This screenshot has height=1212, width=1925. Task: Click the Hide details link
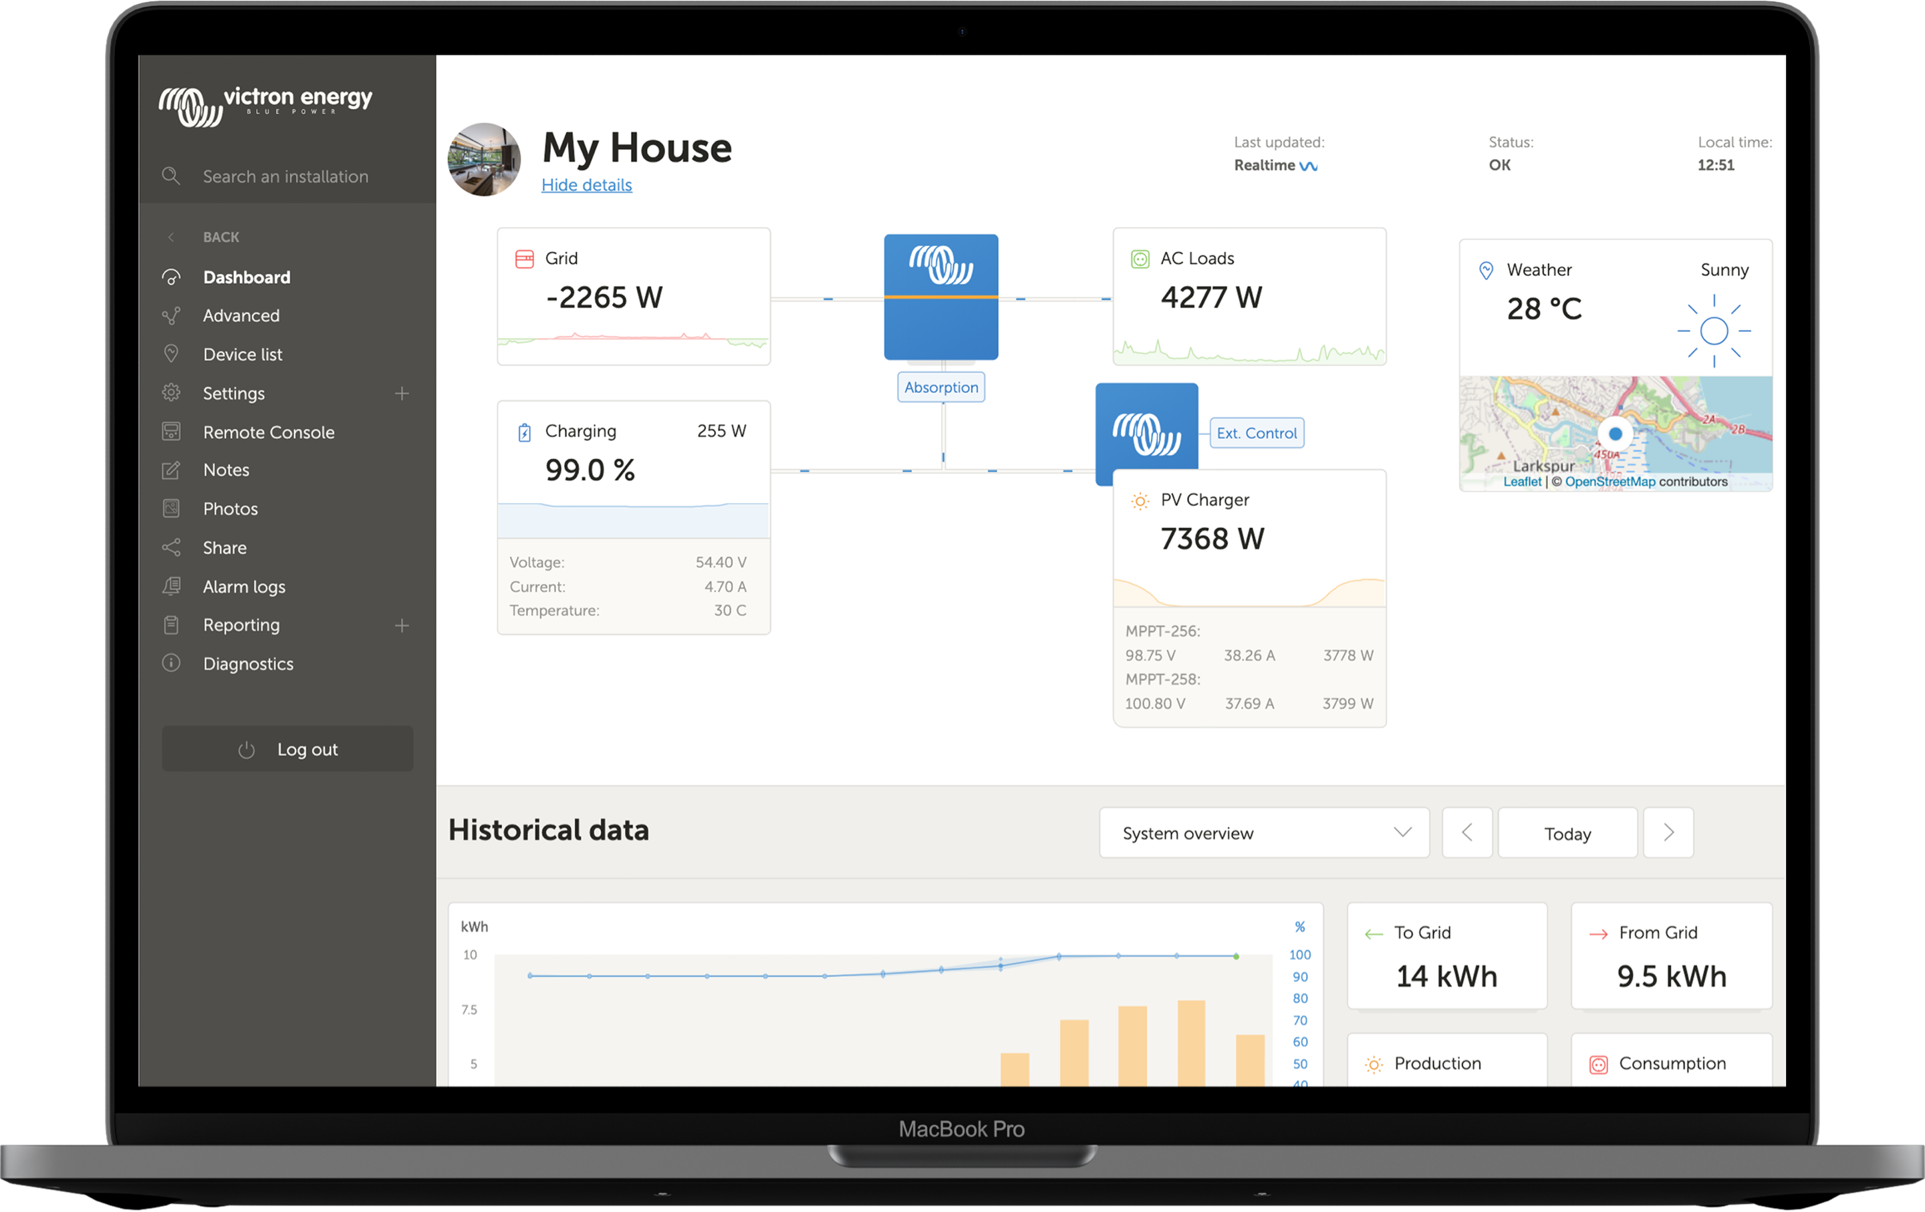[x=587, y=184]
